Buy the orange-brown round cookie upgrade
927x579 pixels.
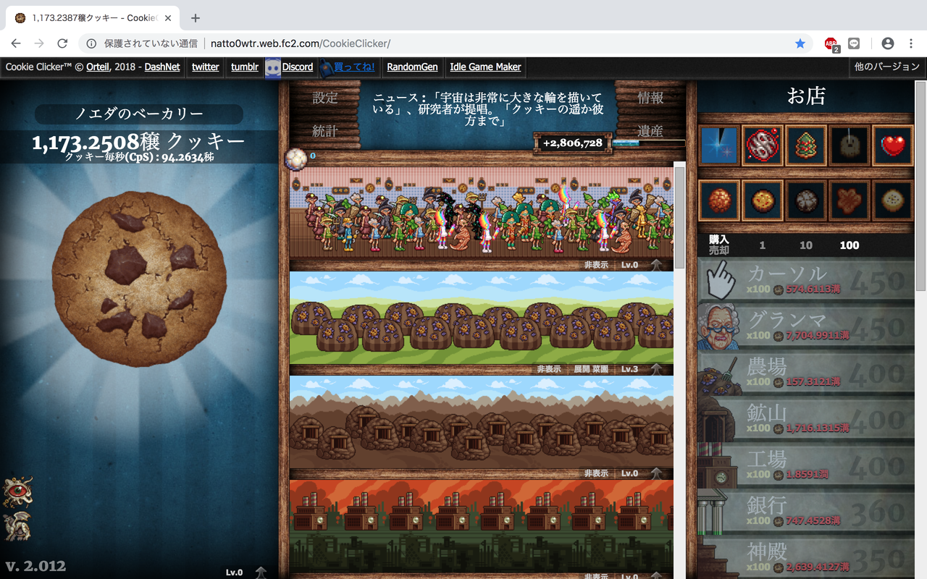tap(719, 200)
